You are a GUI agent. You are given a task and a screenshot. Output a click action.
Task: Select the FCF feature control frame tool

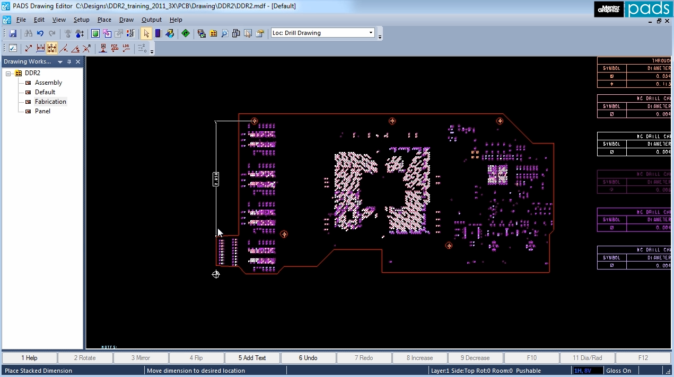coord(114,48)
